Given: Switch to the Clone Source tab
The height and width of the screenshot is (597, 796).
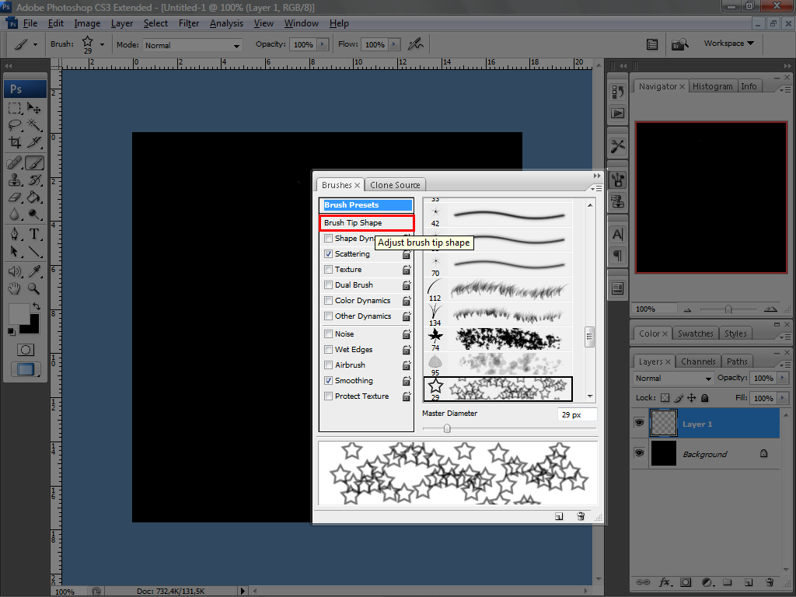Looking at the screenshot, I should [395, 185].
